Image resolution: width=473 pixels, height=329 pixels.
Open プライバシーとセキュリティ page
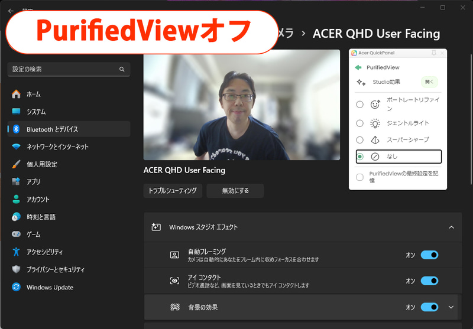[69, 269]
